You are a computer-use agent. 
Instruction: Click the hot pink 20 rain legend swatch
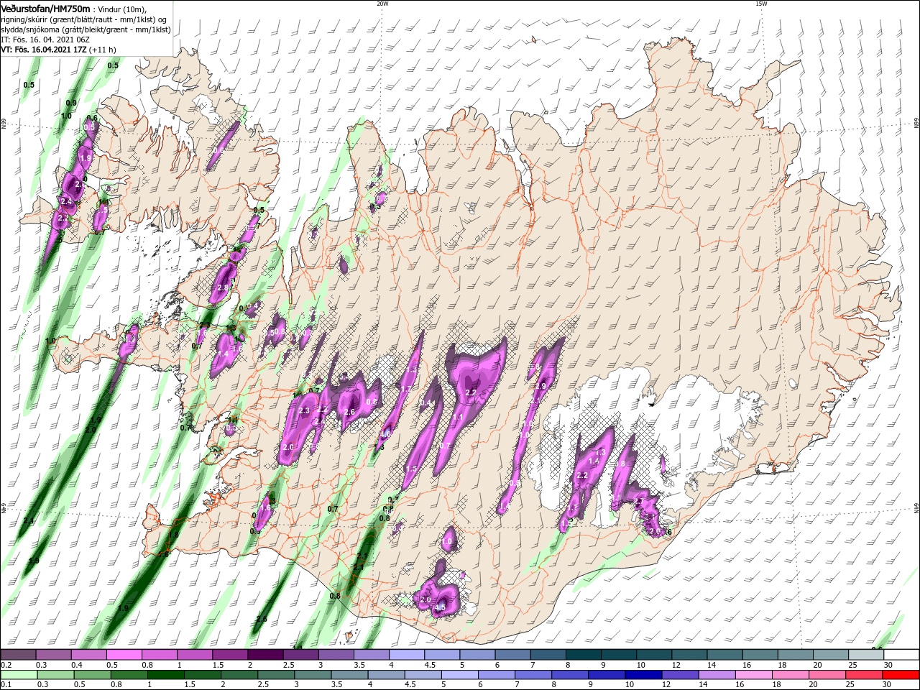[x=827, y=675]
